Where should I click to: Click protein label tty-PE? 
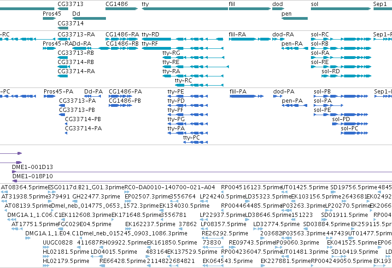pyautogui.click(x=176, y=92)
